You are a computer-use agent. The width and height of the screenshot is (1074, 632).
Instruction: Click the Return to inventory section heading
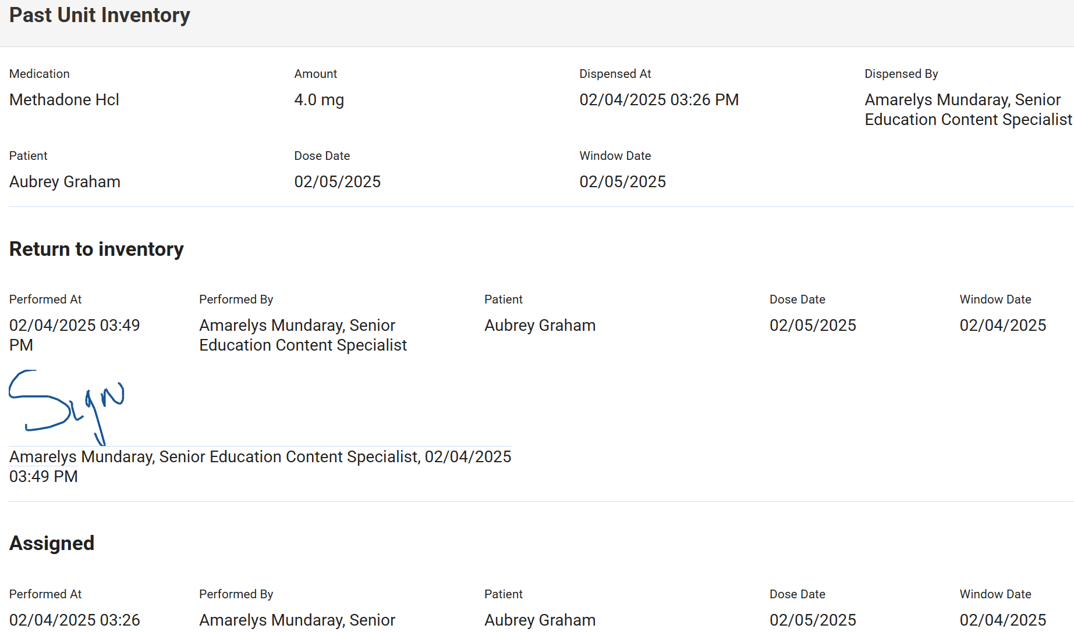tap(97, 249)
